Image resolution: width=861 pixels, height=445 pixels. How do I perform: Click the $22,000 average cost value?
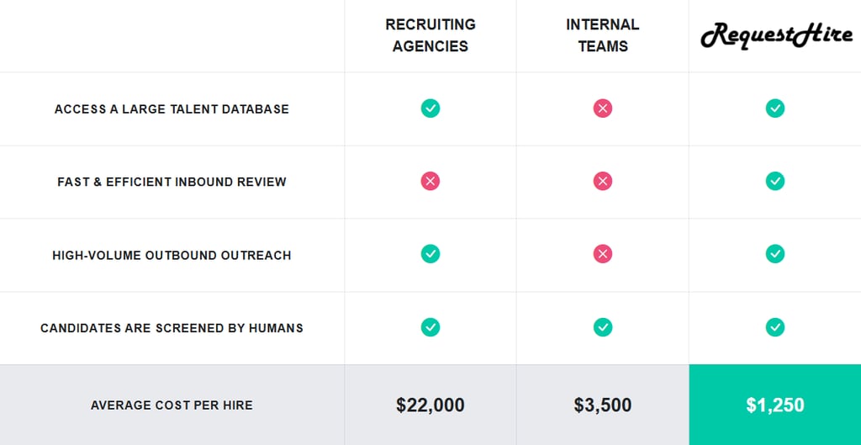coord(430,405)
